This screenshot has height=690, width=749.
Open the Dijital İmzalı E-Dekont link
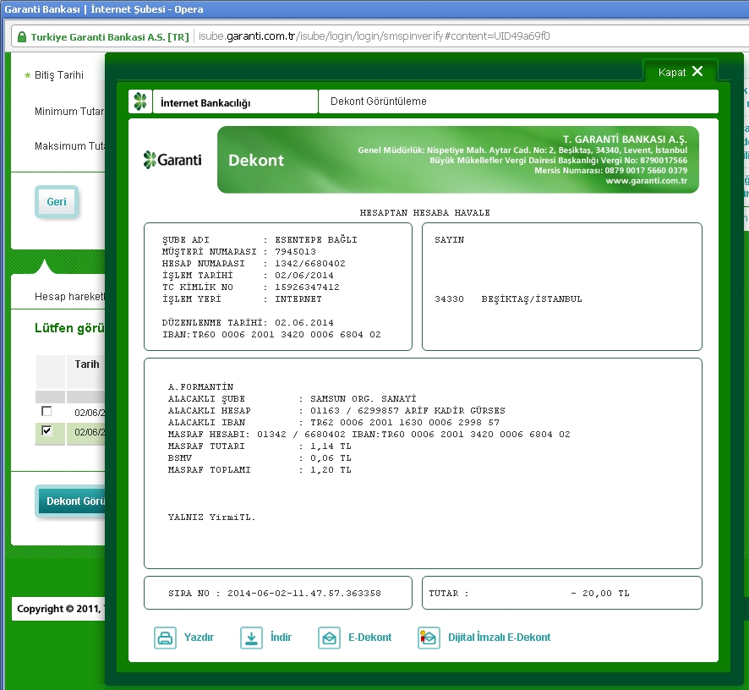pyautogui.click(x=499, y=638)
